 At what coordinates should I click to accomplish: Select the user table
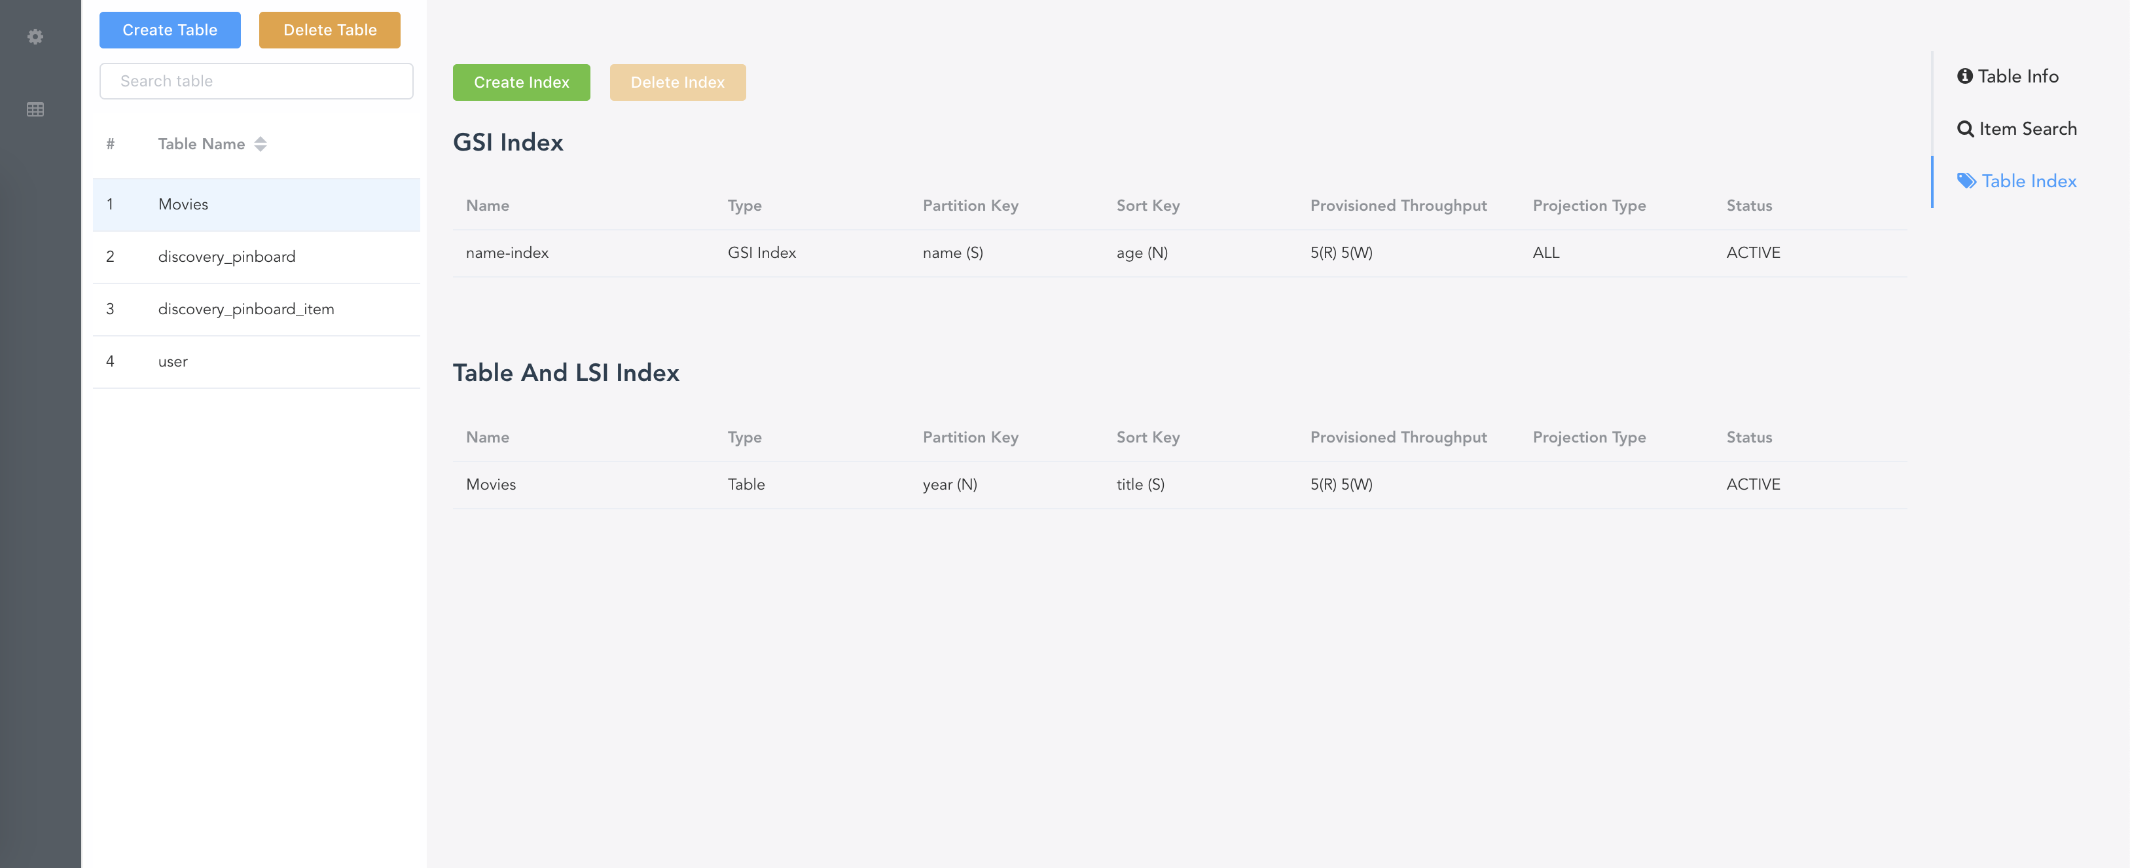click(x=173, y=361)
